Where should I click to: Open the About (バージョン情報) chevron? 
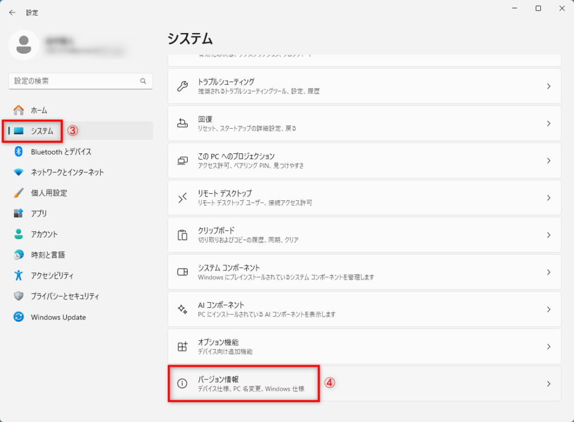click(x=548, y=383)
